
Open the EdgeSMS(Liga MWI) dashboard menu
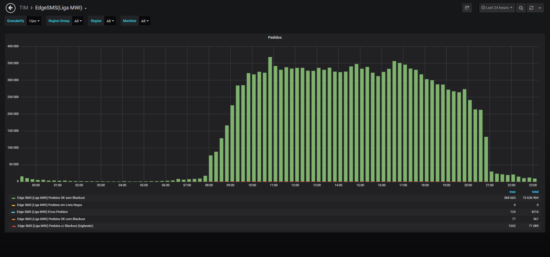[x=61, y=8]
